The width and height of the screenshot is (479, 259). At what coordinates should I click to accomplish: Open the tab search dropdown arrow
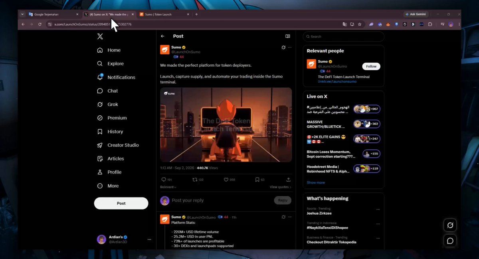click(x=22, y=14)
